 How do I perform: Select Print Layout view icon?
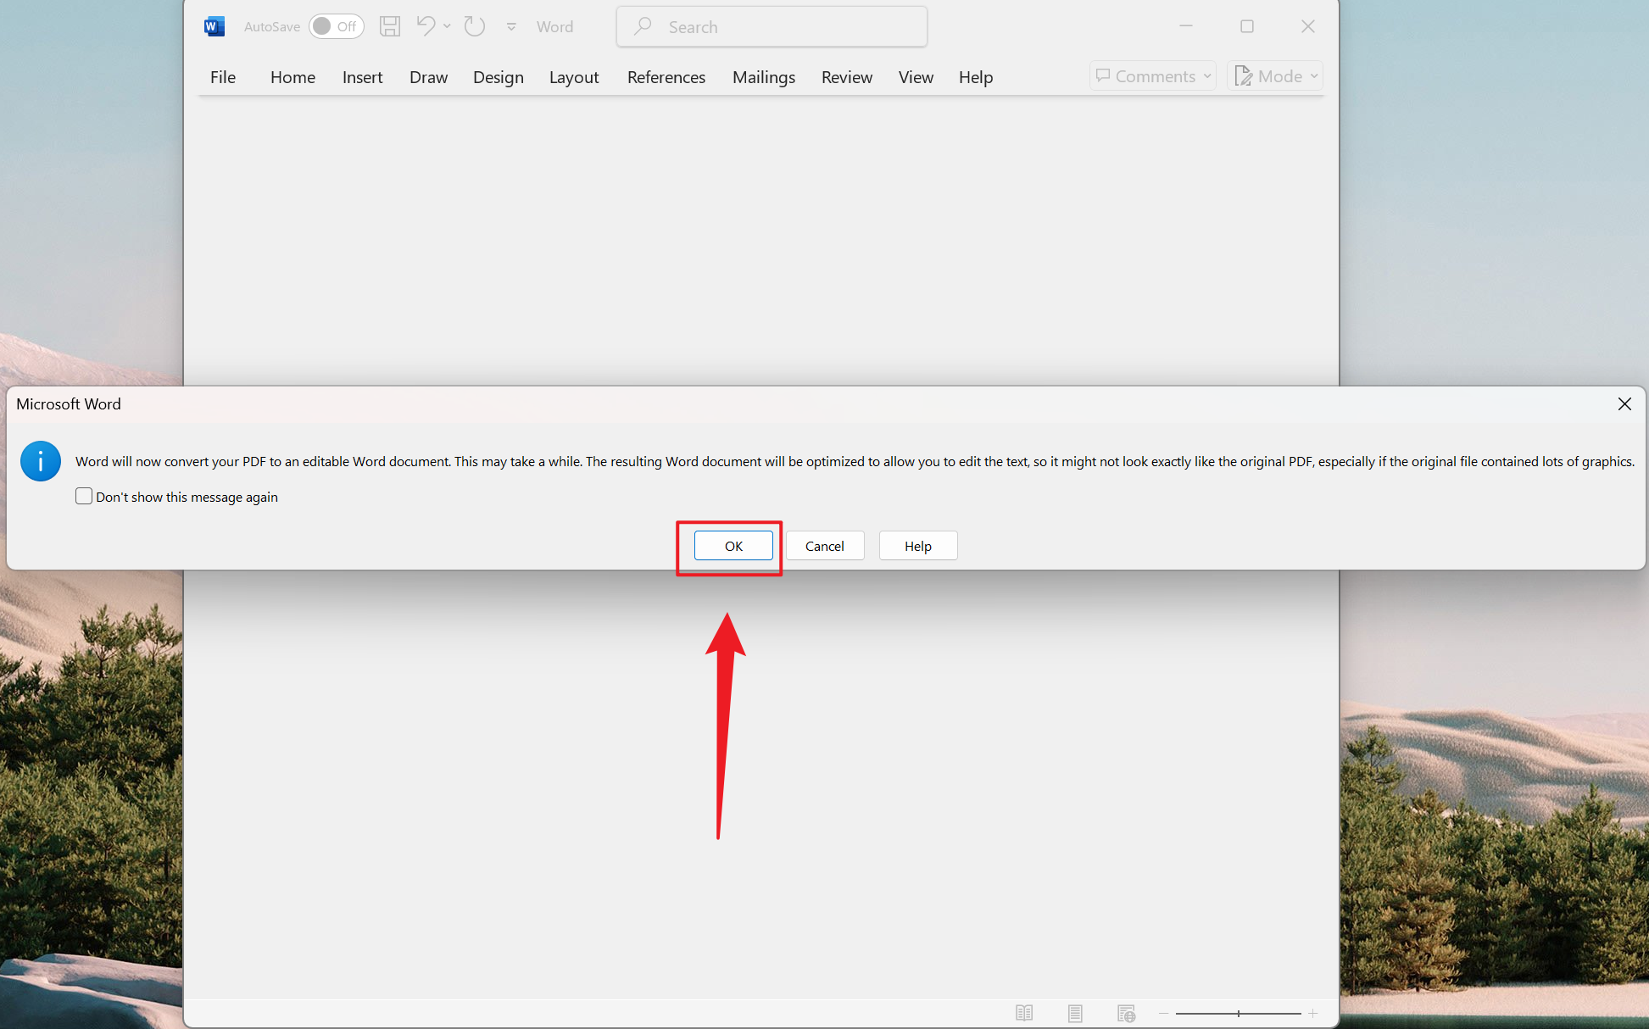[1075, 1013]
